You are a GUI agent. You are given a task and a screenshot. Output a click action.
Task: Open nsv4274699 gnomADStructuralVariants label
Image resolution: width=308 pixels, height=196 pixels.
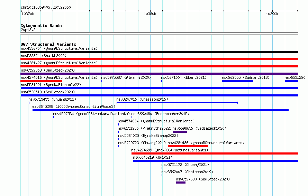[170, 150]
